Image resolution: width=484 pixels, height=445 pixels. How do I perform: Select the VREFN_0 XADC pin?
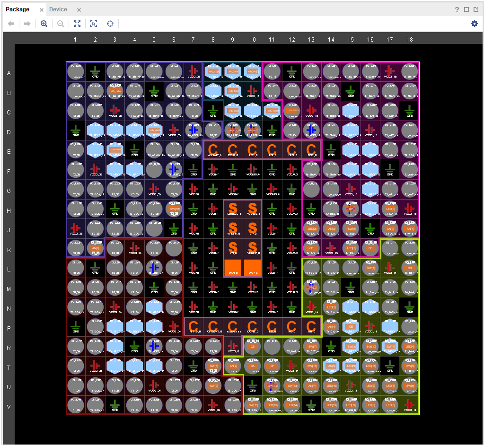[x=232, y=229]
